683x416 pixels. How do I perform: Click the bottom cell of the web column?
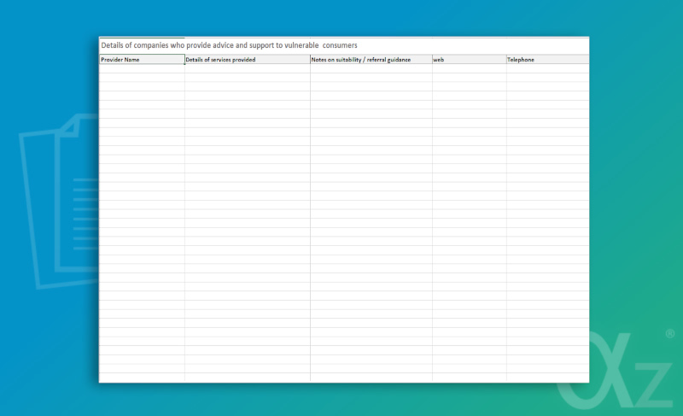point(469,377)
